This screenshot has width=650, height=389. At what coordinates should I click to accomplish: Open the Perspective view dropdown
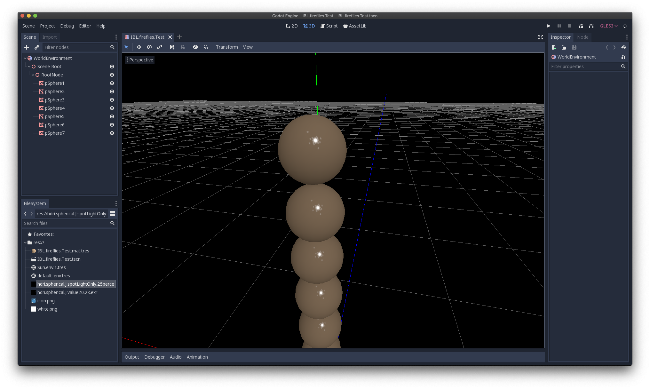point(140,60)
